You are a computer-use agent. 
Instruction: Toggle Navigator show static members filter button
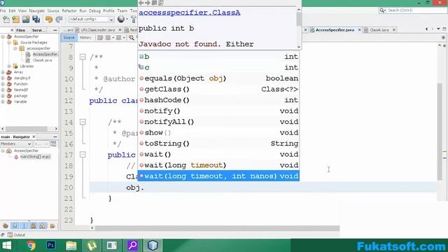[x=24, y=225]
